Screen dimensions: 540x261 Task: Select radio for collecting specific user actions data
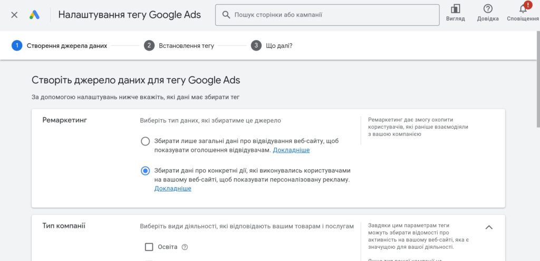145,171
